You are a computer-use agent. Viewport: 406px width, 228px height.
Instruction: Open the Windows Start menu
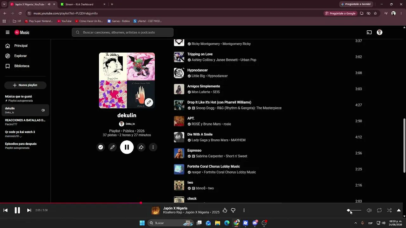point(142,223)
